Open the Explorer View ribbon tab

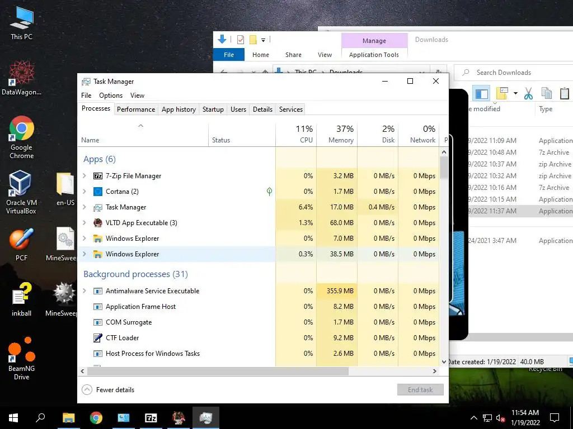(325, 55)
